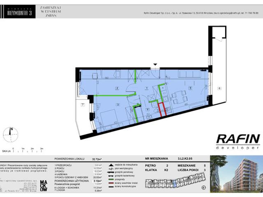This screenshot has height=197, width=263.
Task: Click the entrance triangle symbol in the legend
Action: pos(111,165)
